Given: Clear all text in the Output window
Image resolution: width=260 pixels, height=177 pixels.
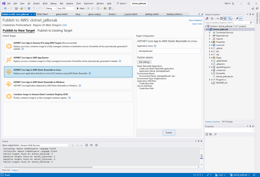Looking at the screenshot, I should (x=87, y=145).
